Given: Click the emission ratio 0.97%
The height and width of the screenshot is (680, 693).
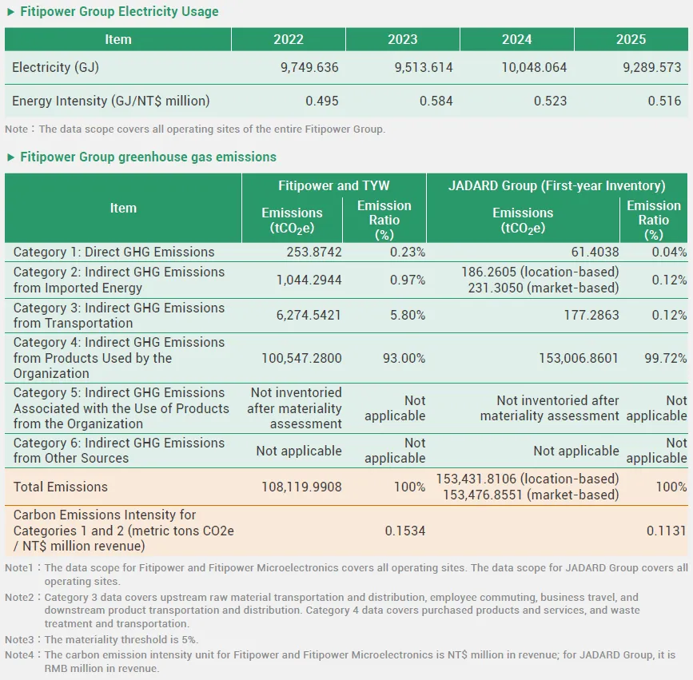Looking at the screenshot, I should pos(408,280).
